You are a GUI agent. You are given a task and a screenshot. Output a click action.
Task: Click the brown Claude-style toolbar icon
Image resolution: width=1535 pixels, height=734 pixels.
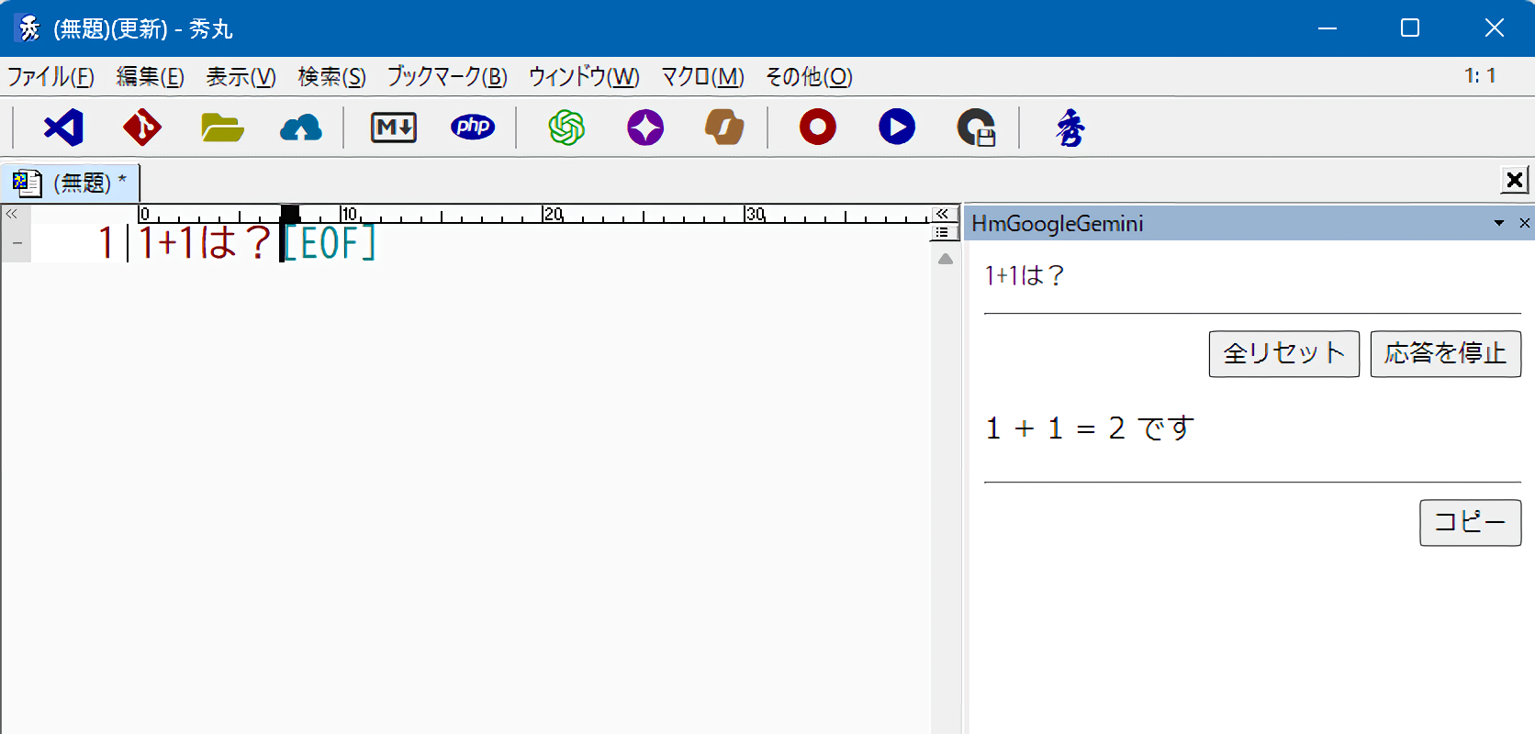[724, 128]
